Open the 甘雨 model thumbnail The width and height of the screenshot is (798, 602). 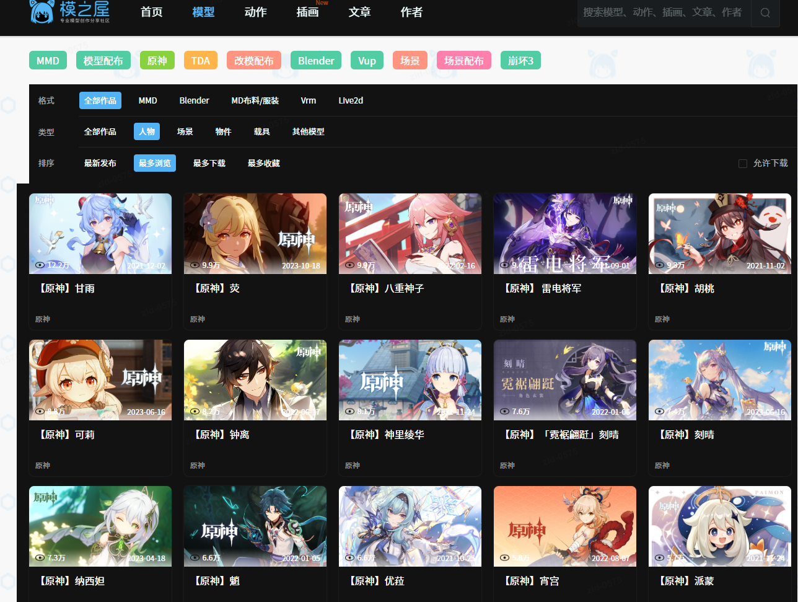tap(100, 234)
